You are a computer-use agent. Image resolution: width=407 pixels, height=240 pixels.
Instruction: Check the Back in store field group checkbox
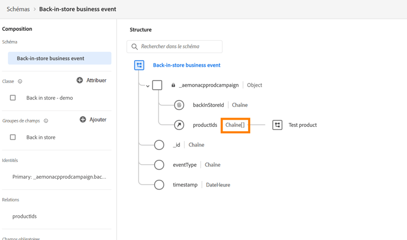tap(13, 137)
